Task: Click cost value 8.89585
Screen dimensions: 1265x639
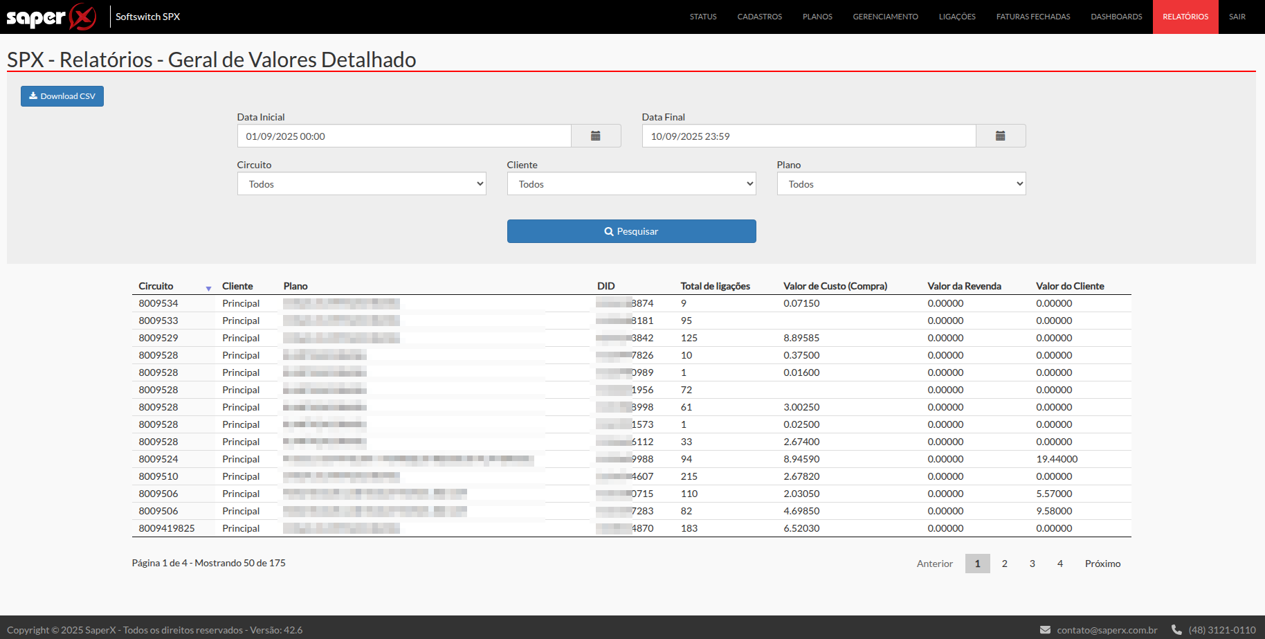Action: coord(801,338)
